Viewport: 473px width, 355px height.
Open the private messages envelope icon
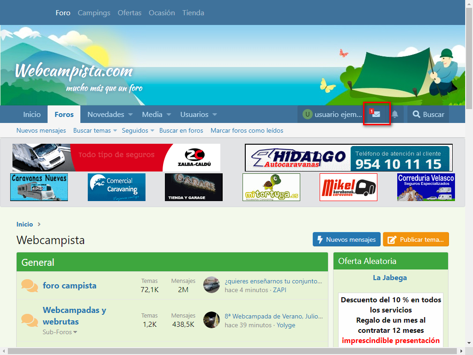coord(376,114)
